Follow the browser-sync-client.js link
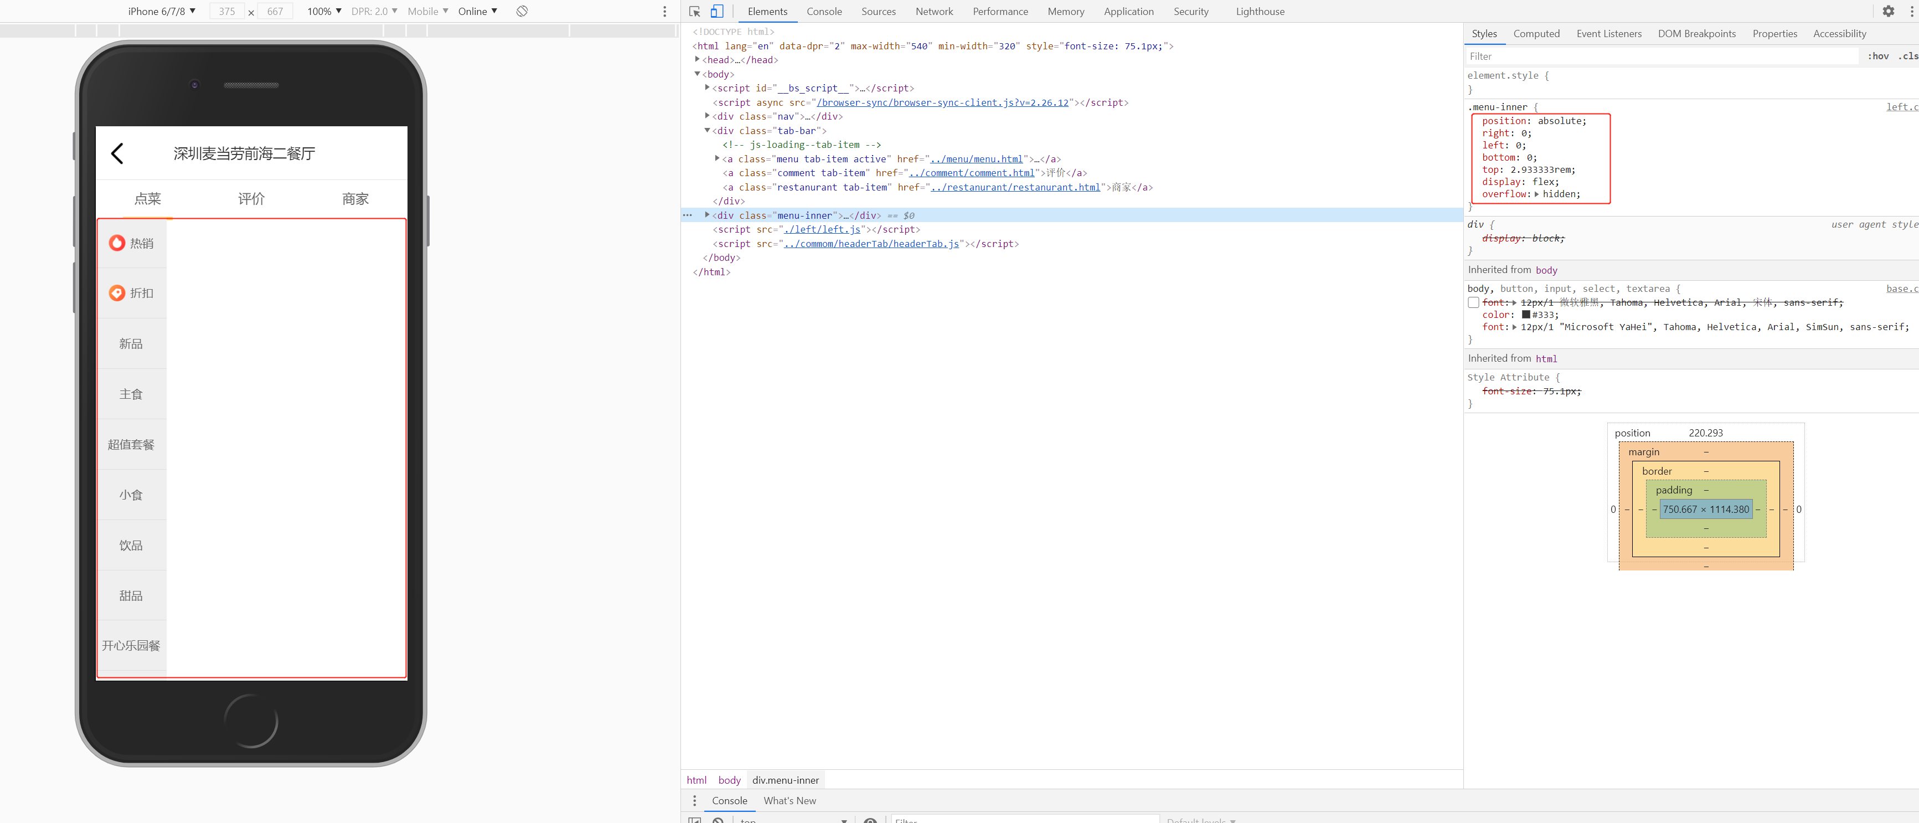The width and height of the screenshot is (1919, 823). click(942, 103)
